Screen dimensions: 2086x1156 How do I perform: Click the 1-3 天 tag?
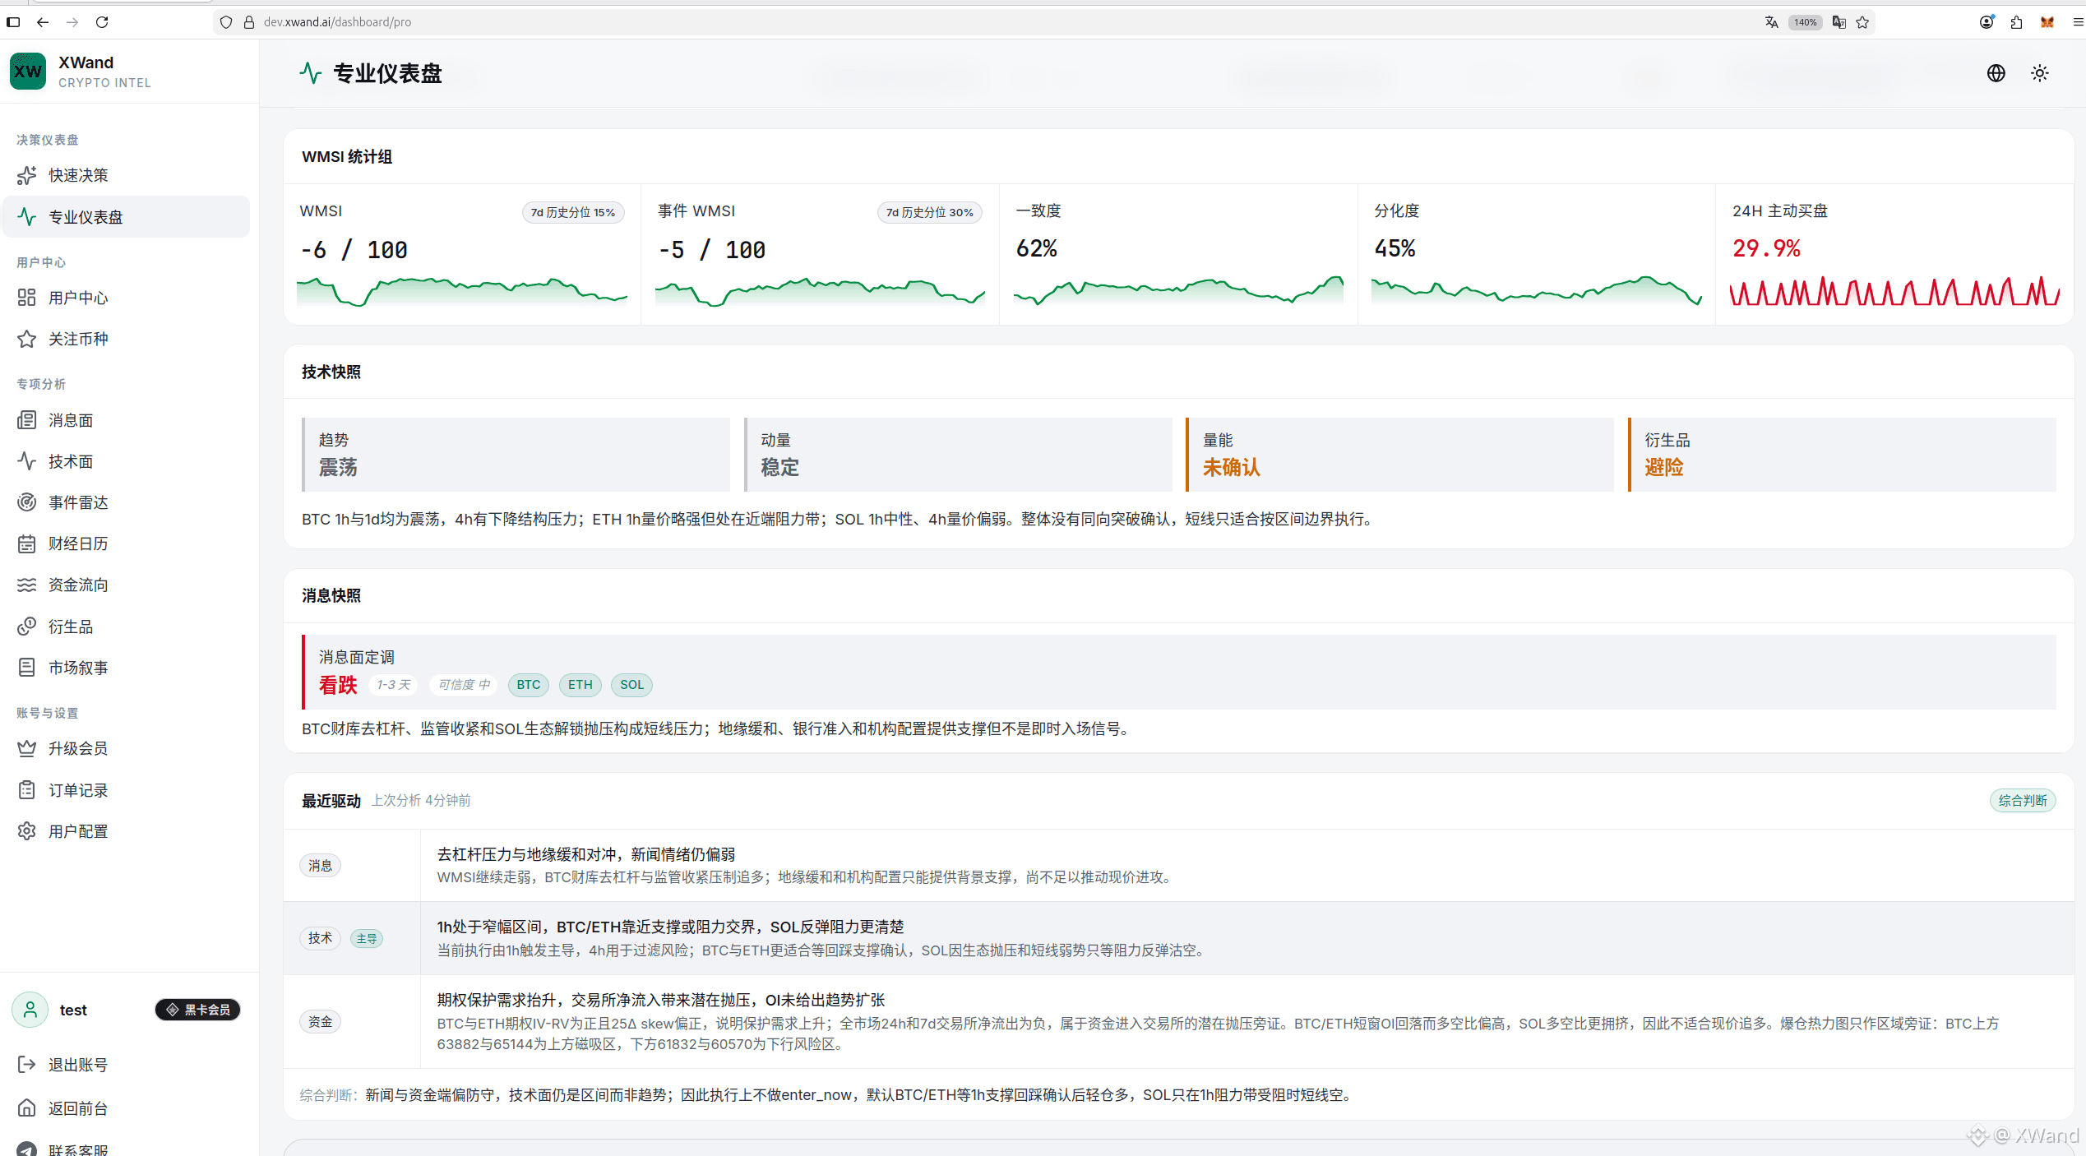[394, 685]
